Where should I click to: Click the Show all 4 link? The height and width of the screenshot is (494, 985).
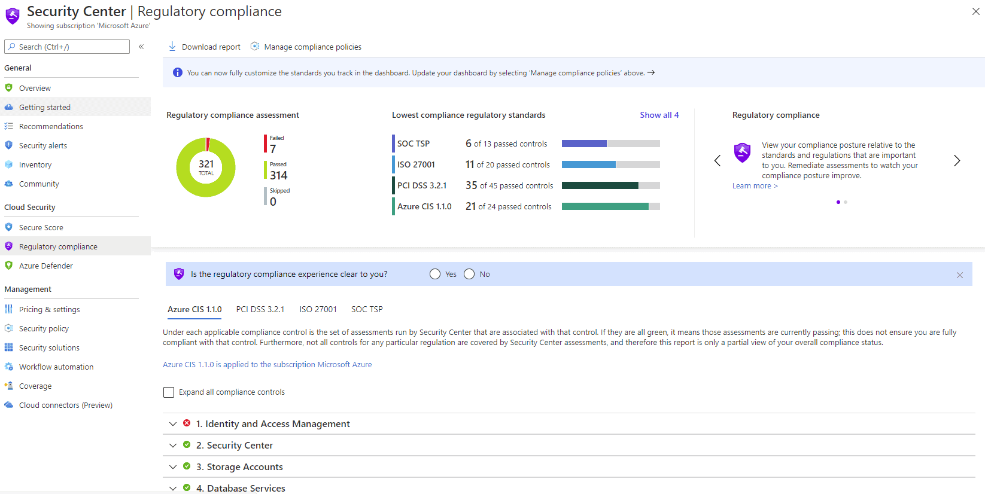(x=659, y=115)
